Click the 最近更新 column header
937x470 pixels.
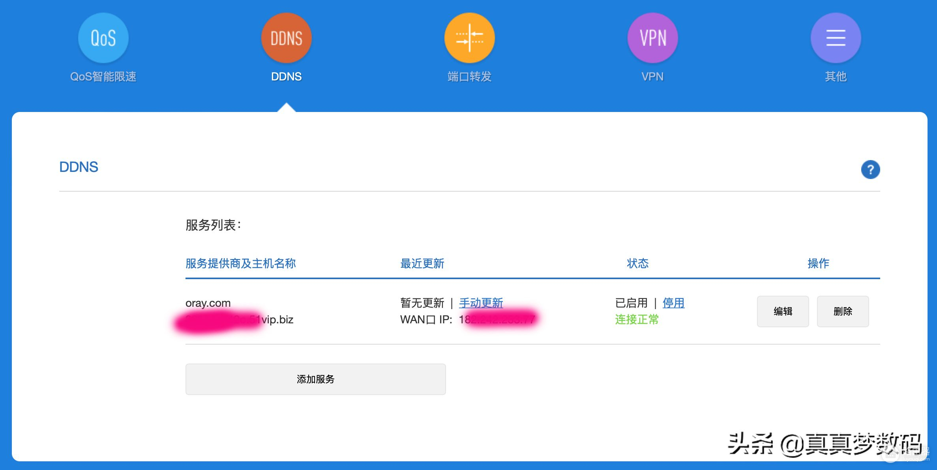pyautogui.click(x=422, y=263)
